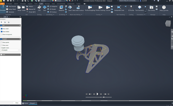
Task: Select the Swarf multi-axis operation
Action: point(70,8)
